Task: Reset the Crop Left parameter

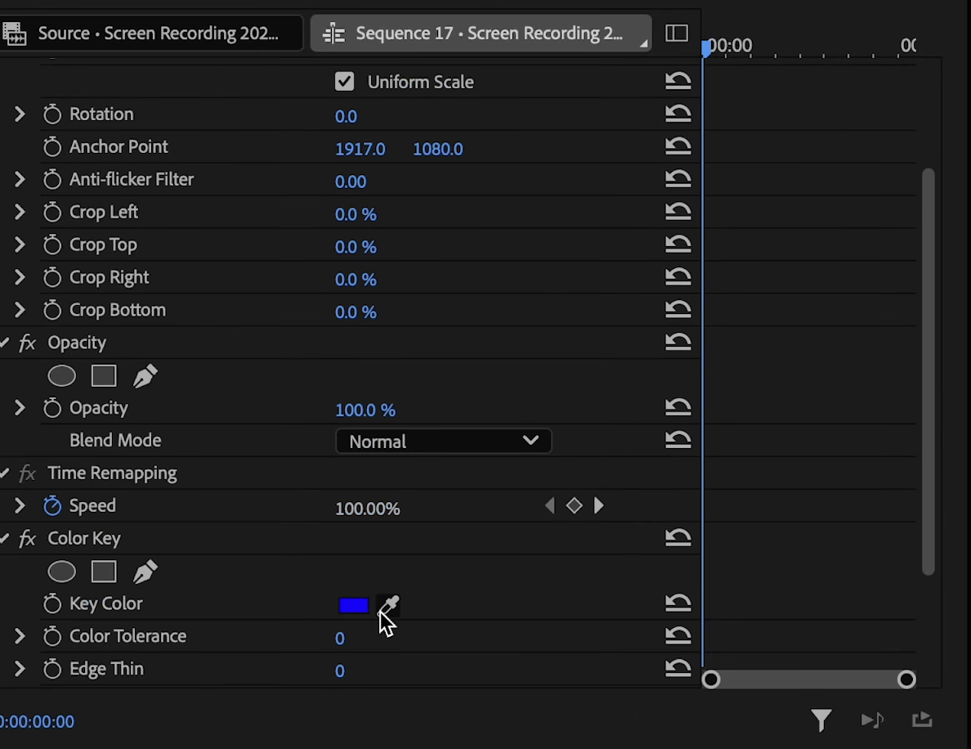Action: click(678, 212)
